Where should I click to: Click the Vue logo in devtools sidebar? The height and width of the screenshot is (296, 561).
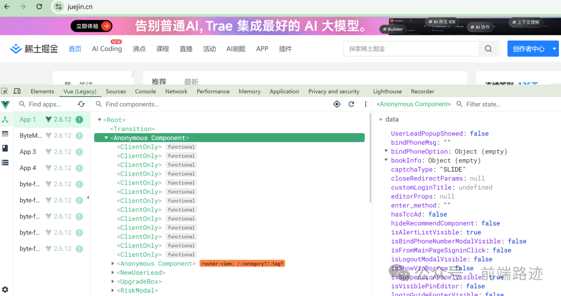6,105
